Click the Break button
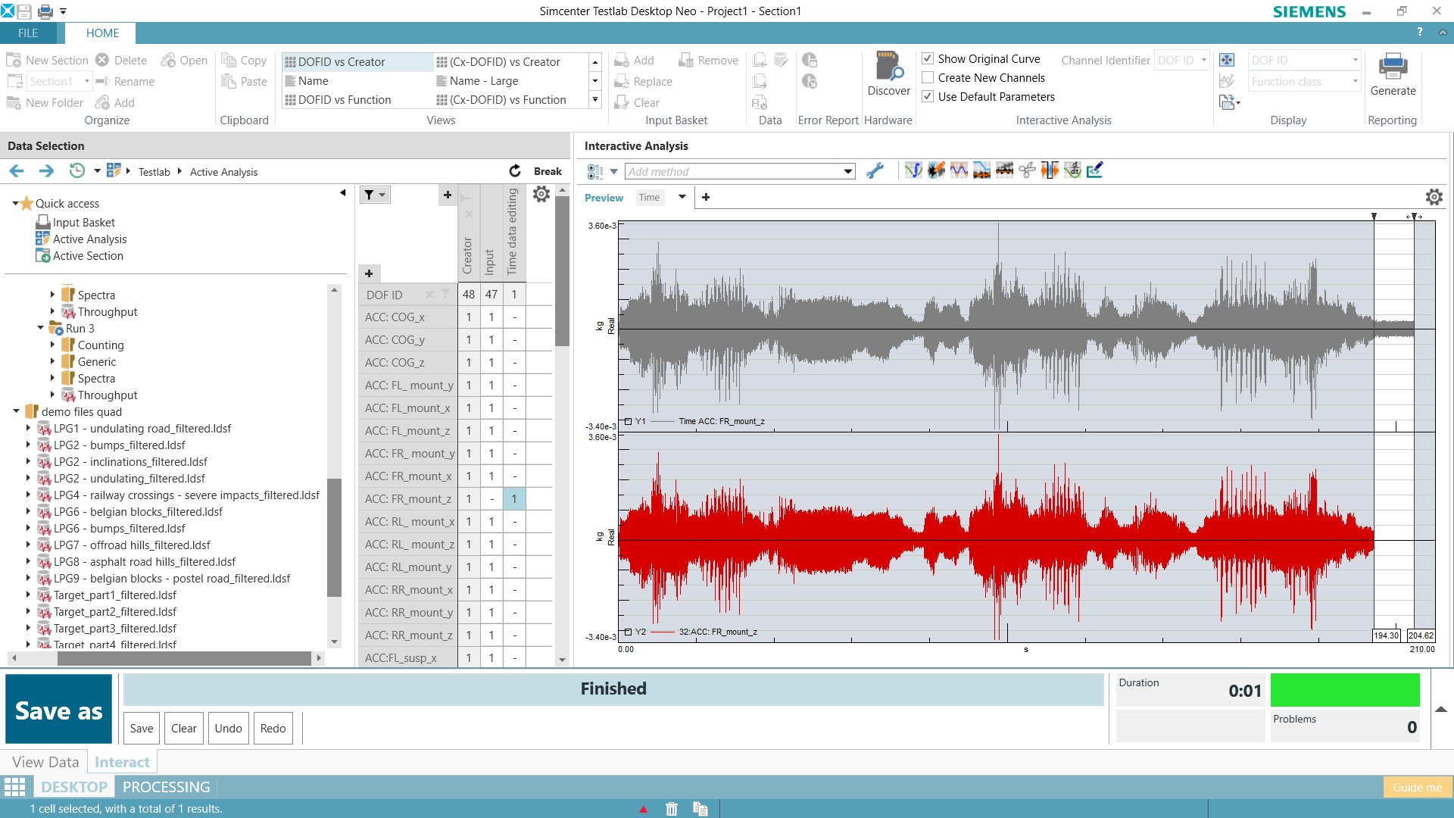The width and height of the screenshot is (1454, 818). pos(548,171)
